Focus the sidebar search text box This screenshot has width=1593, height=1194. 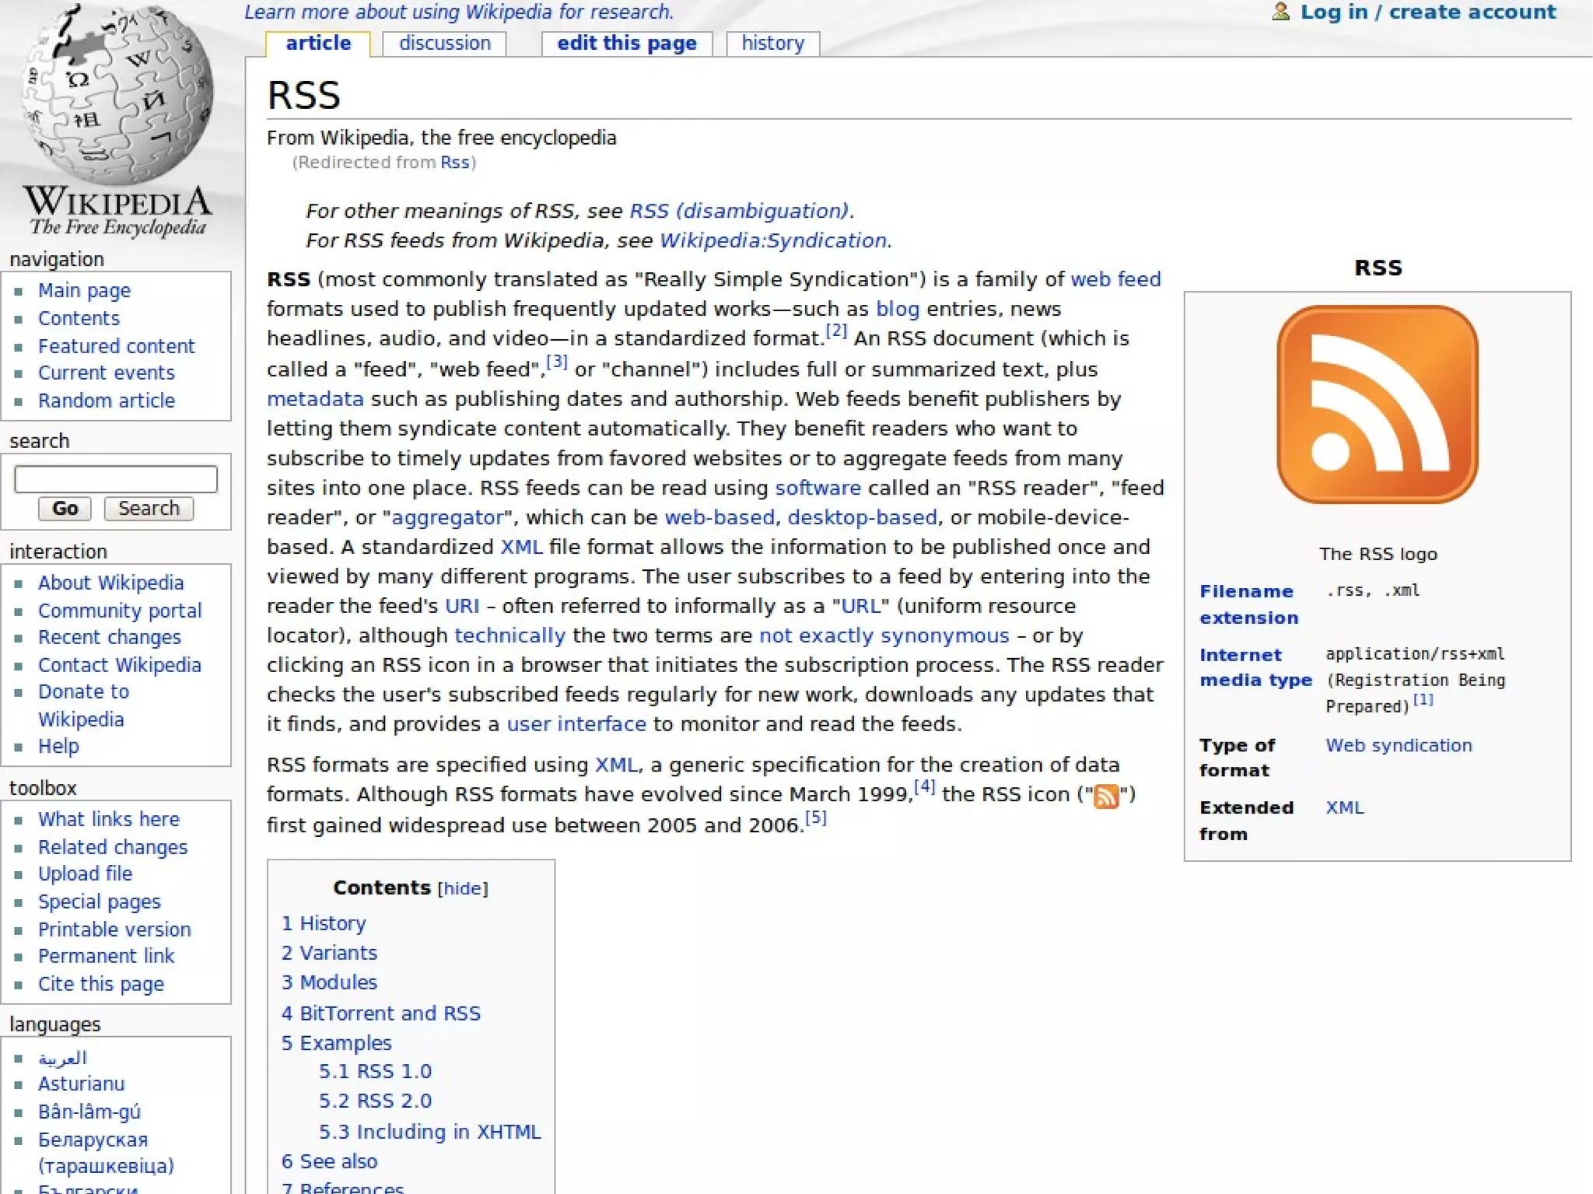coord(115,478)
